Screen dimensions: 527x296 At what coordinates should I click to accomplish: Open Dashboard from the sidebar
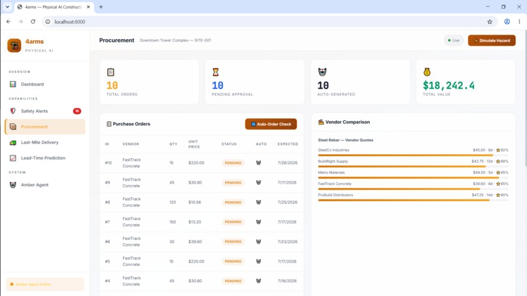[x=45, y=84]
